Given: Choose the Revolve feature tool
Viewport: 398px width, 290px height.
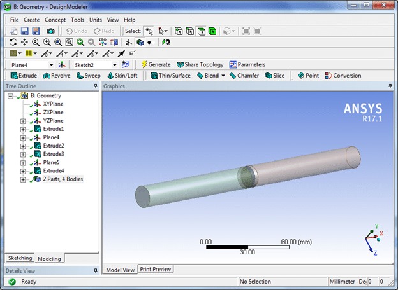Looking at the screenshot, I should click(x=57, y=75).
